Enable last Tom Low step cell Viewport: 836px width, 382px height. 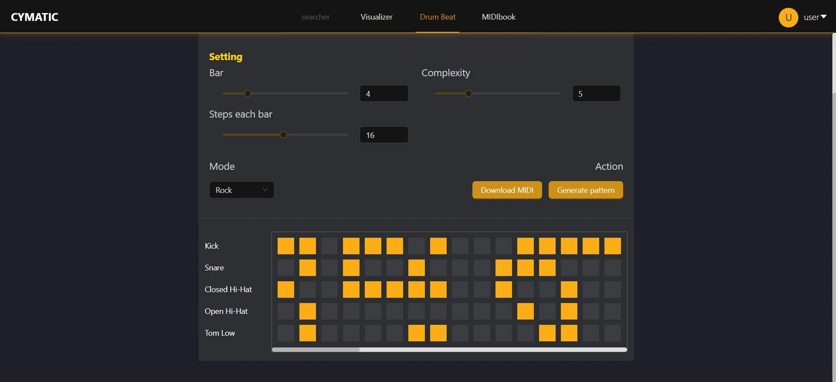pyautogui.click(x=612, y=333)
